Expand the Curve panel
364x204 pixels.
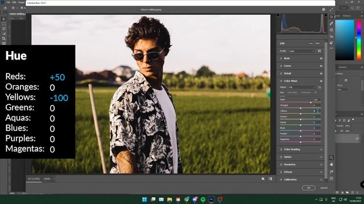pyautogui.click(x=281, y=66)
